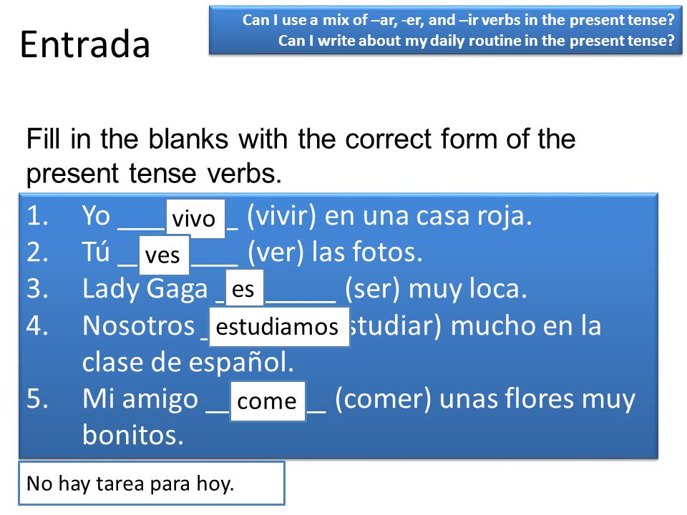Click '(ser) muy loca' text
687x515 pixels.
tap(436, 289)
